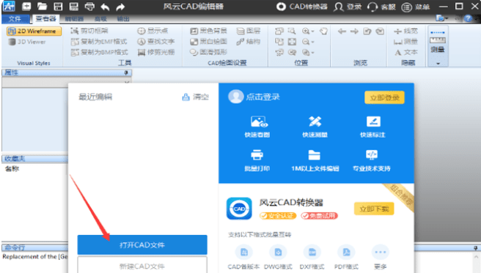Switch to the 查看器 viewer tab
The image size is (481, 273).
pyautogui.click(x=46, y=19)
